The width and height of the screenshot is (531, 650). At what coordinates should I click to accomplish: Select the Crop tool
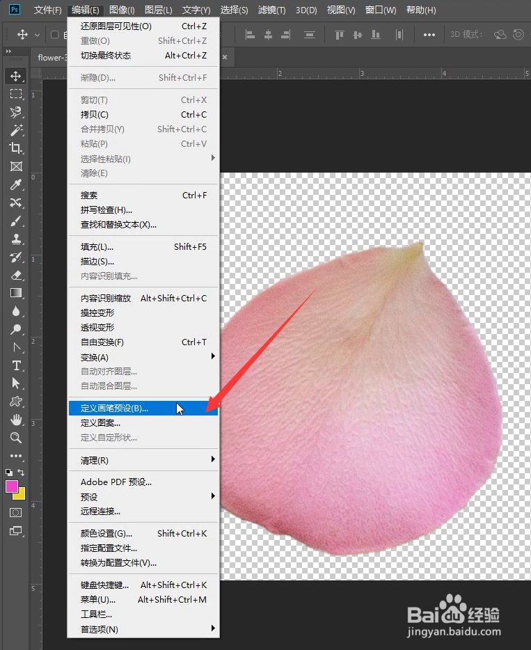[16, 148]
